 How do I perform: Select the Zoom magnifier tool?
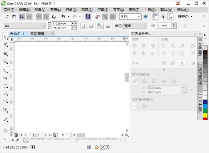coord(5,61)
